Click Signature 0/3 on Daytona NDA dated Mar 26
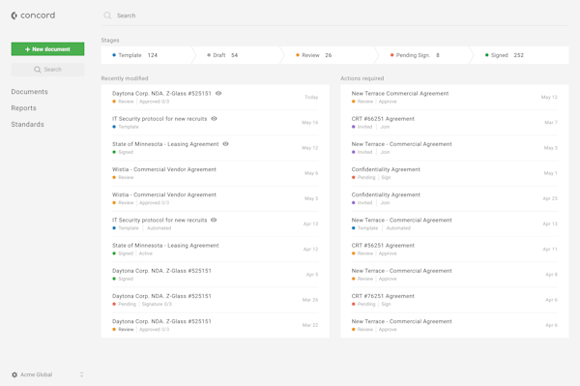This screenshot has height=386, width=580. point(157,304)
